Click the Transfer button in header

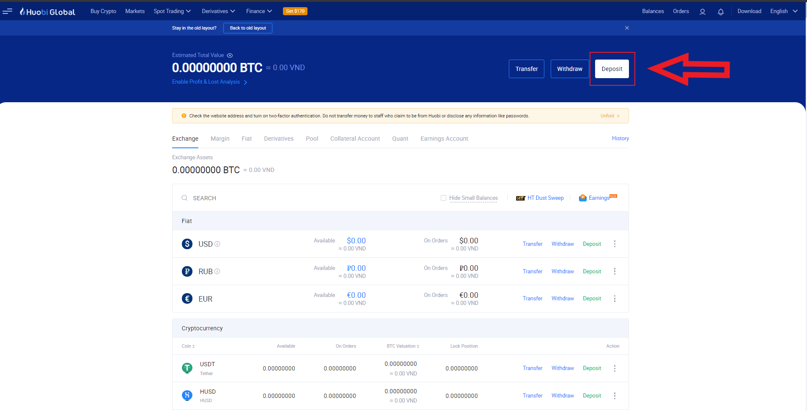coord(527,69)
